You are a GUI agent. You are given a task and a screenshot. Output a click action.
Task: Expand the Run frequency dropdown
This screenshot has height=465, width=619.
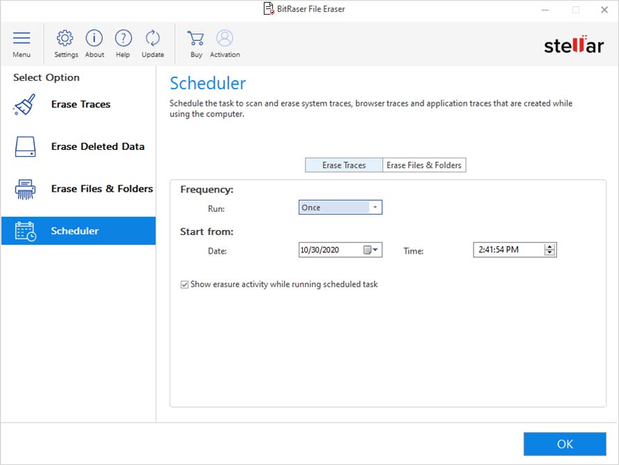click(x=375, y=208)
